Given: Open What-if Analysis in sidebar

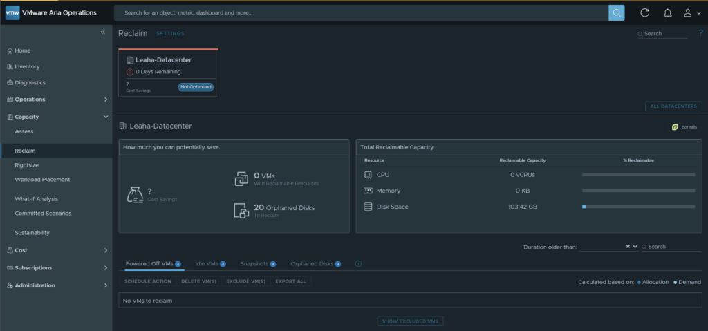Looking at the screenshot, I should pos(36,199).
